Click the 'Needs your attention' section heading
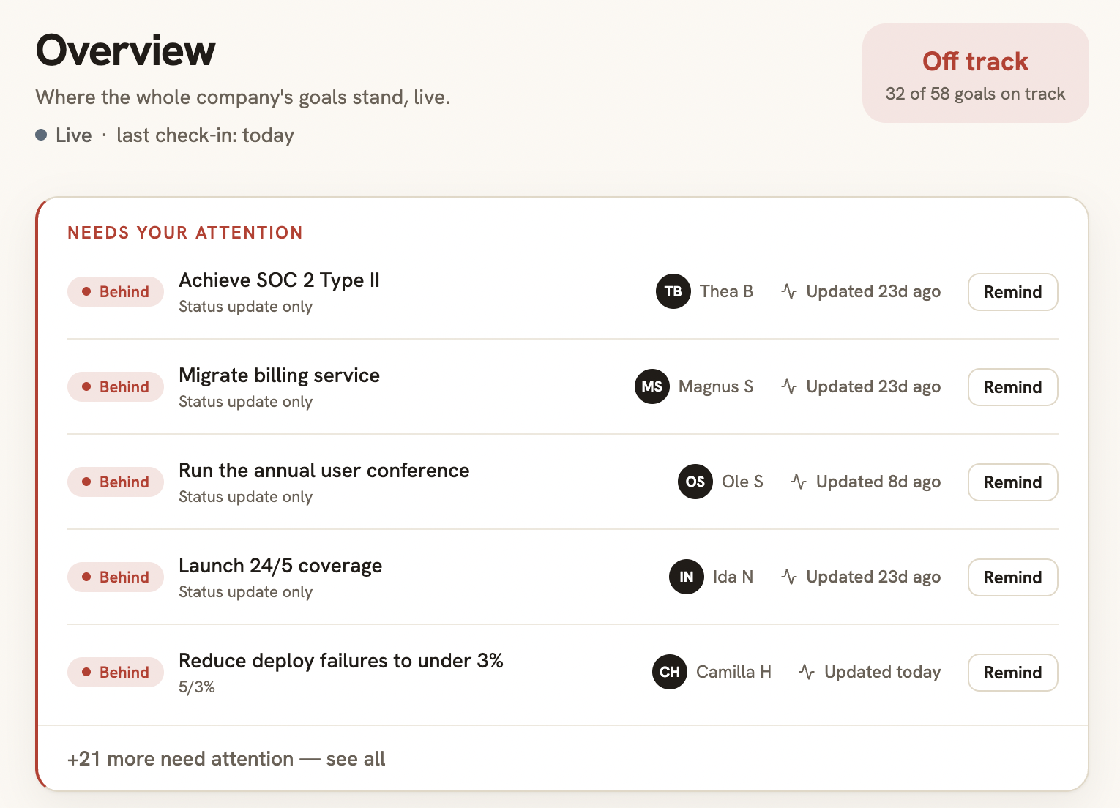The width and height of the screenshot is (1120, 808). 185,233
